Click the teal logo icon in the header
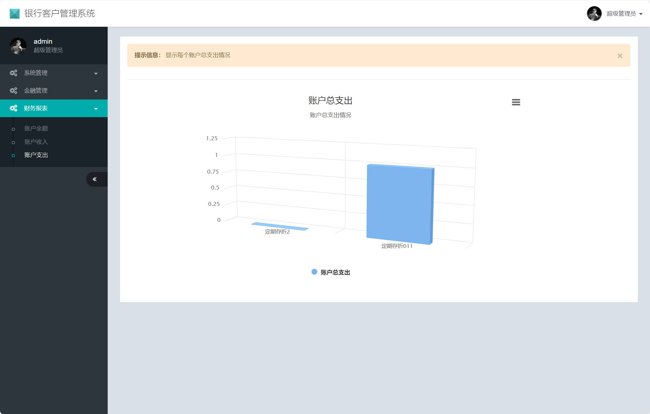This screenshot has height=414, width=650. (14, 13)
